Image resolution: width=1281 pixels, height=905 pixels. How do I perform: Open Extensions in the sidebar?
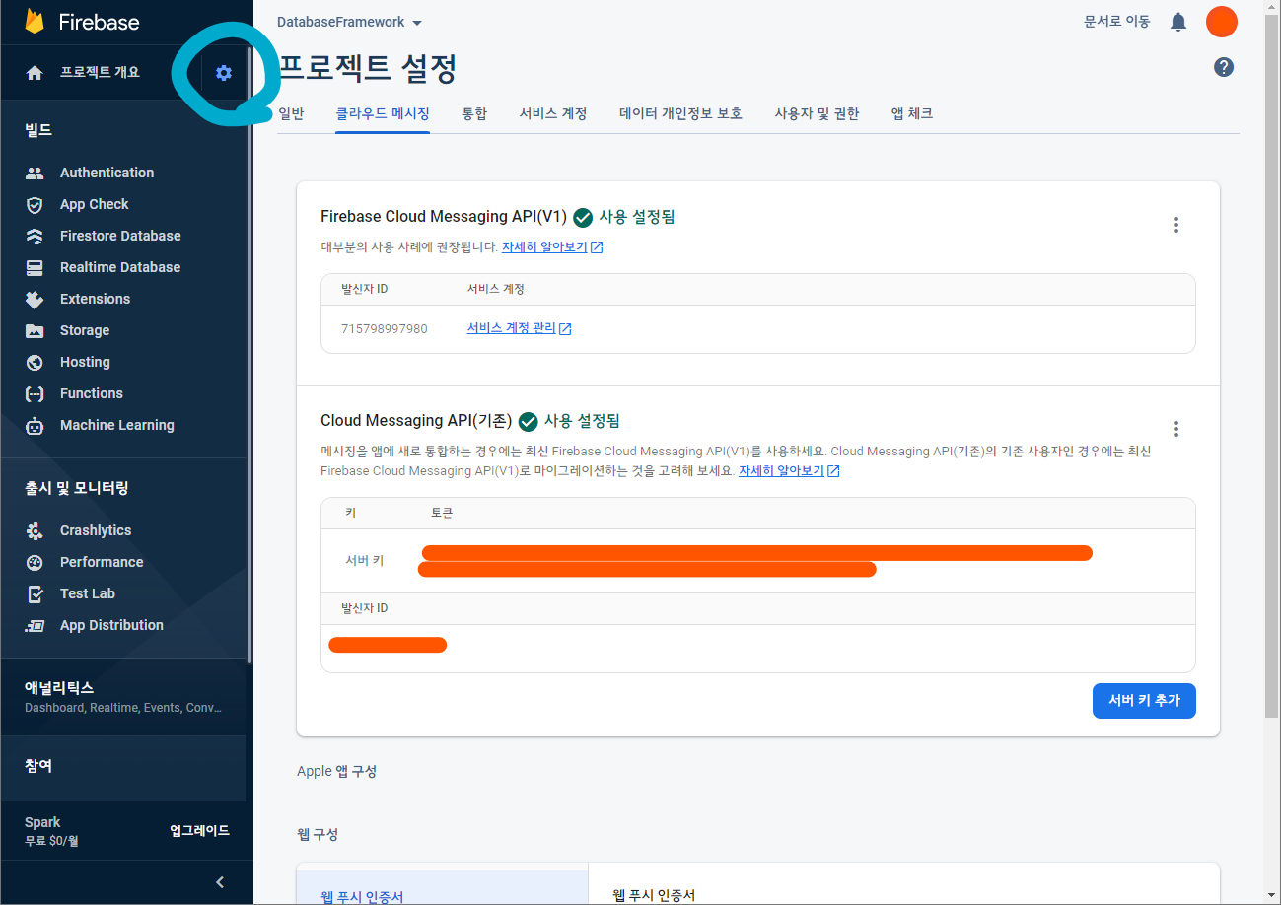pyautogui.click(x=95, y=299)
